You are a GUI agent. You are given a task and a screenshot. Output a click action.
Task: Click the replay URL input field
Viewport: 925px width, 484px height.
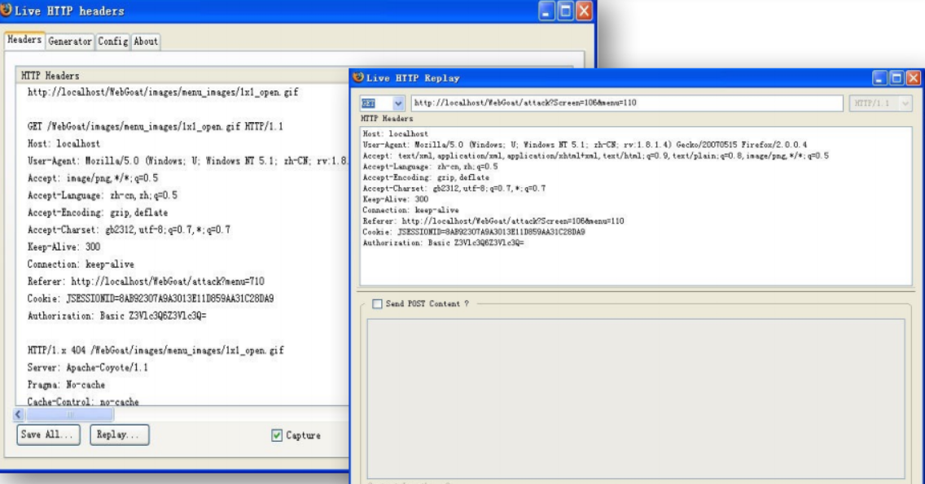pos(626,103)
